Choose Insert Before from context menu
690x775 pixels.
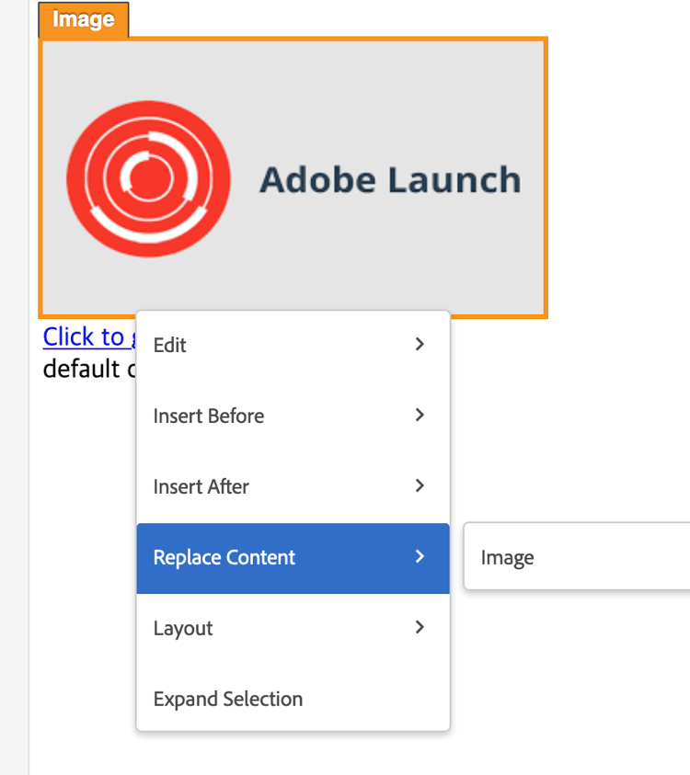209,416
